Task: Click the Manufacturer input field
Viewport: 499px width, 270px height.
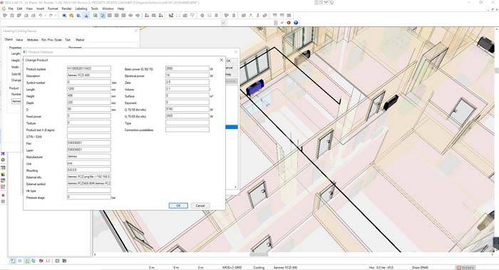Action: coord(89,157)
